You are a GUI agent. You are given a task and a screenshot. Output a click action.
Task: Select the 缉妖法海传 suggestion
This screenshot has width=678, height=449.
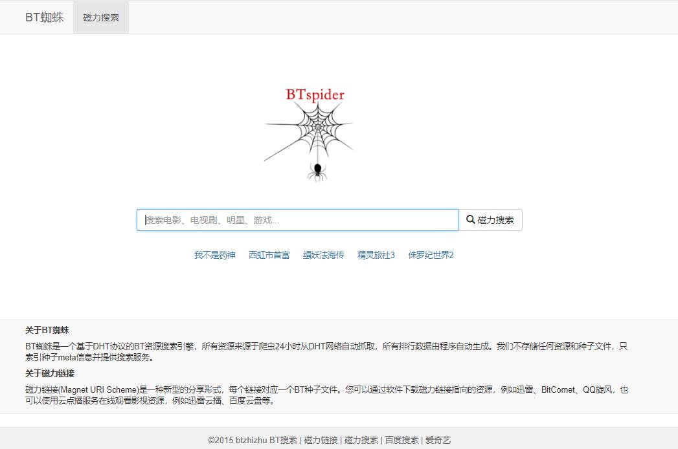click(x=323, y=255)
